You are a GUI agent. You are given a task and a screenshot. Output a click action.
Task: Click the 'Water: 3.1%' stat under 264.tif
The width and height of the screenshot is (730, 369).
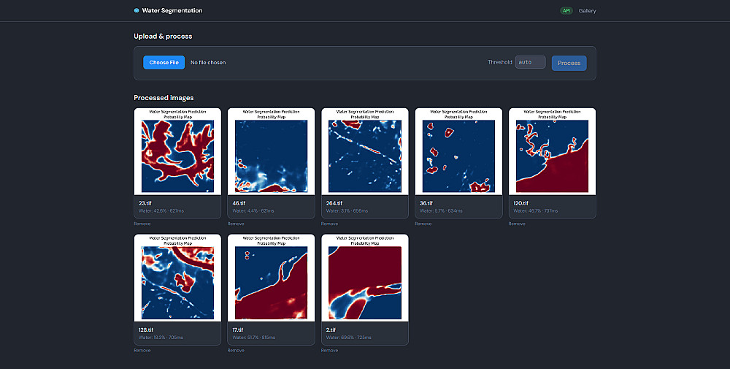click(339, 211)
